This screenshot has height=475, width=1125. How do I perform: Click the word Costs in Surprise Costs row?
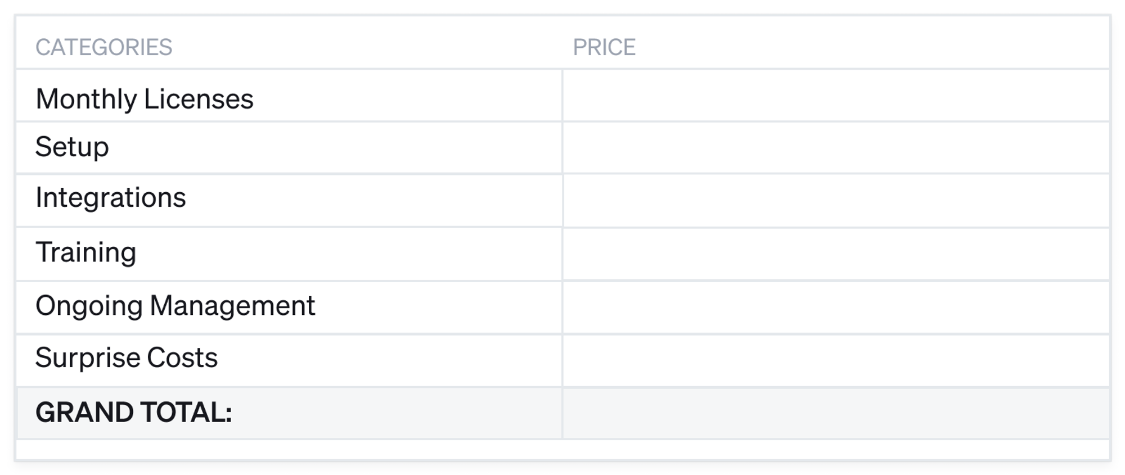(182, 358)
